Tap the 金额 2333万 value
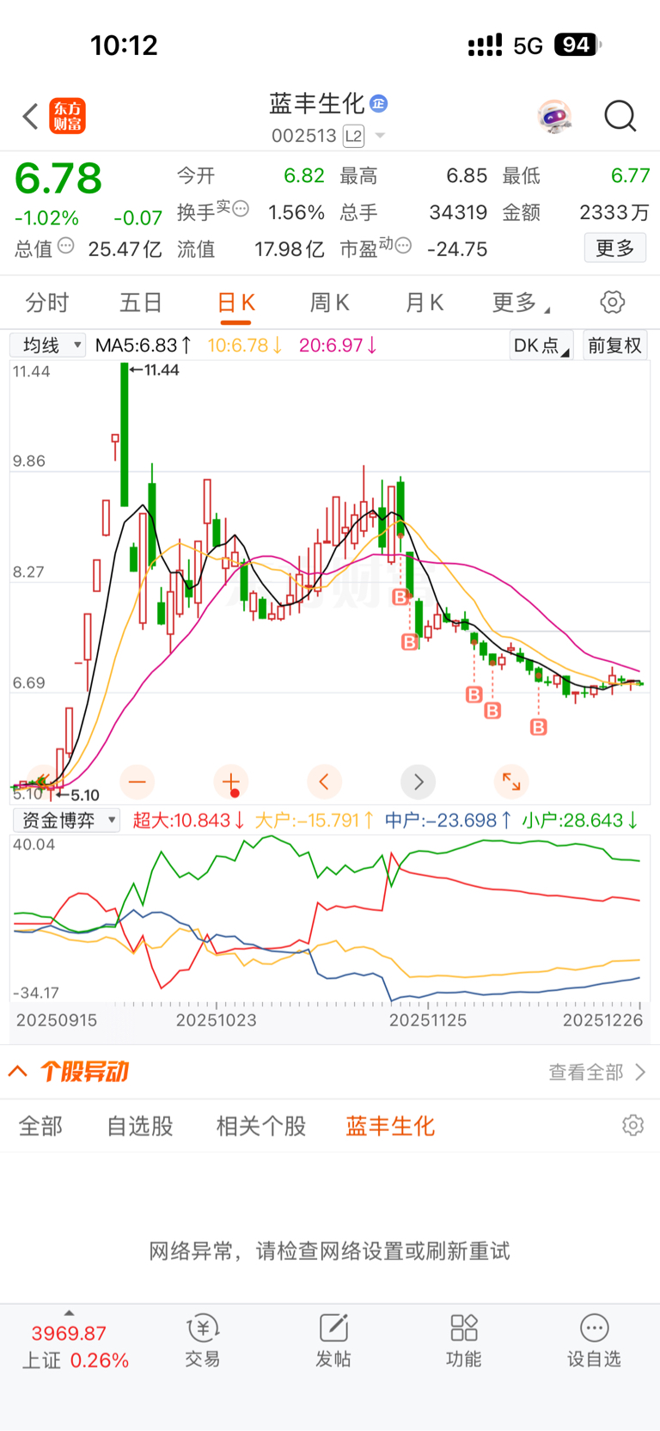The width and height of the screenshot is (660, 1431). [614, 212]
